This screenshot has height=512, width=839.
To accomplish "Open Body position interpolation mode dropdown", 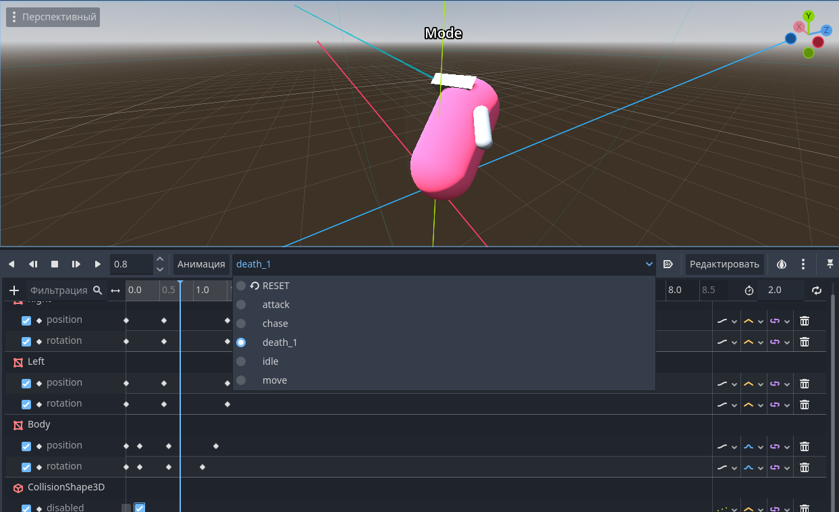I will click(726, 446).
